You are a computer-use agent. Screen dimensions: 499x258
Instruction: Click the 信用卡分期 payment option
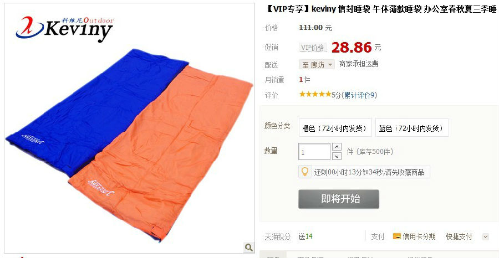point(414,236)
